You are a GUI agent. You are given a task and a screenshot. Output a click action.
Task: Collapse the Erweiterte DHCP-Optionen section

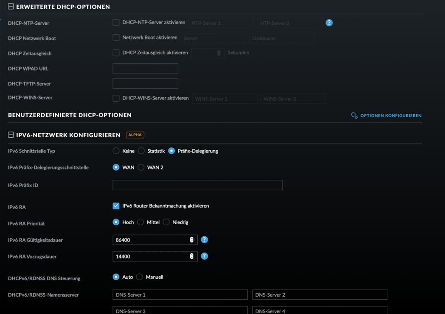(11, 7)
